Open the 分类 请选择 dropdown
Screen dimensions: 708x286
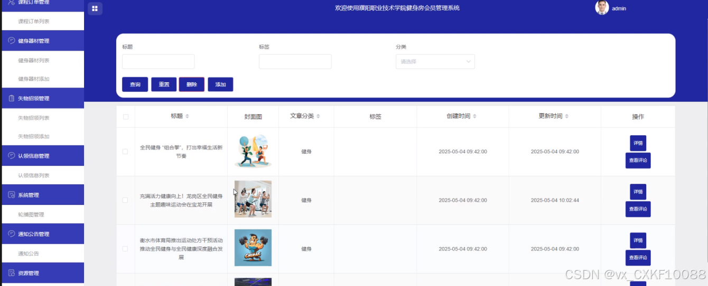[435, 62]
